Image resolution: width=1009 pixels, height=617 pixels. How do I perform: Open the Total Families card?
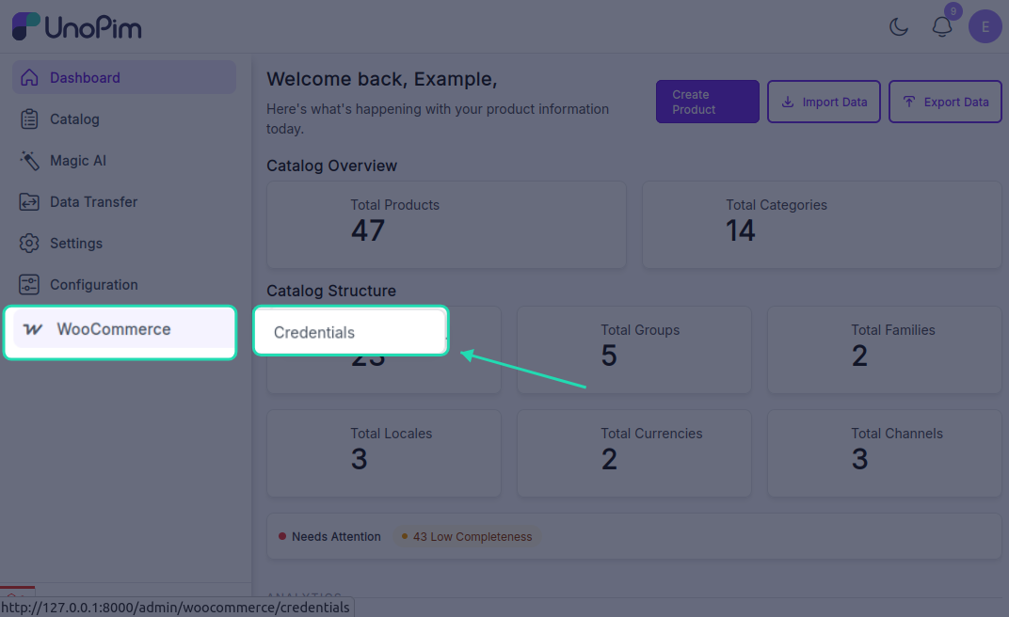pyautogui.click(x=884, y=350)
